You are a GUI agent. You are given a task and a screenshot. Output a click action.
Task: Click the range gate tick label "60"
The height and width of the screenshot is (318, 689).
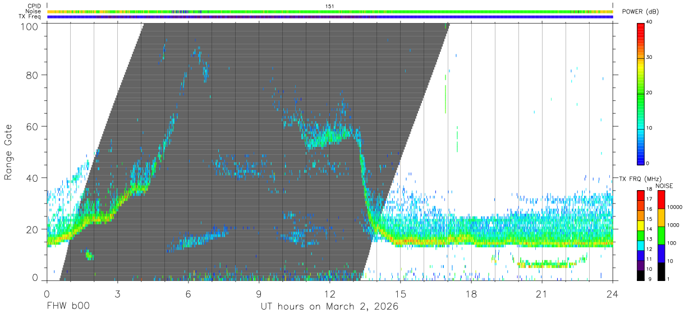(33, 126)
